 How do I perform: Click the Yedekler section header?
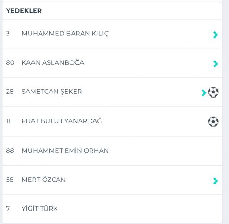point(24,11)
